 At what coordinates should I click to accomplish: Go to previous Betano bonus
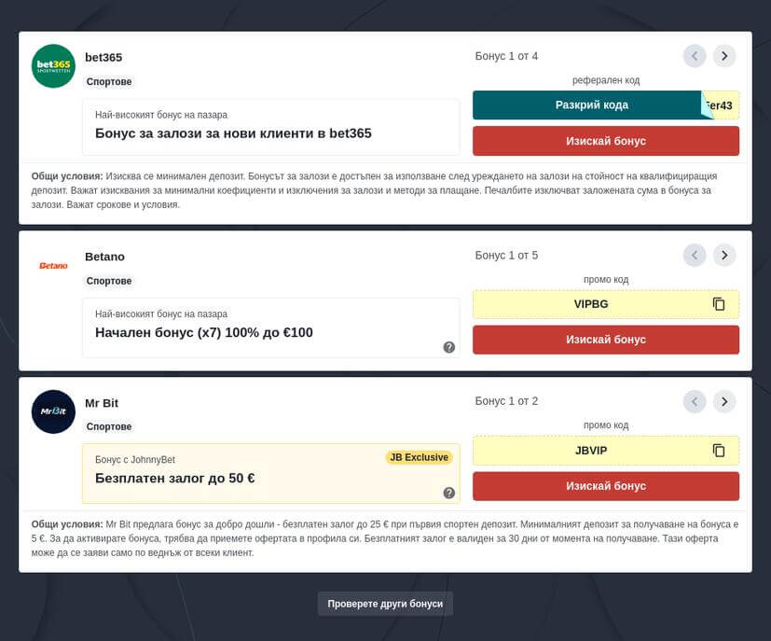[695, 255]
